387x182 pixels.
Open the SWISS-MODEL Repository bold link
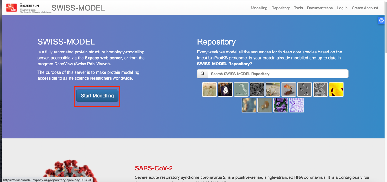click(x=223, y=64)
